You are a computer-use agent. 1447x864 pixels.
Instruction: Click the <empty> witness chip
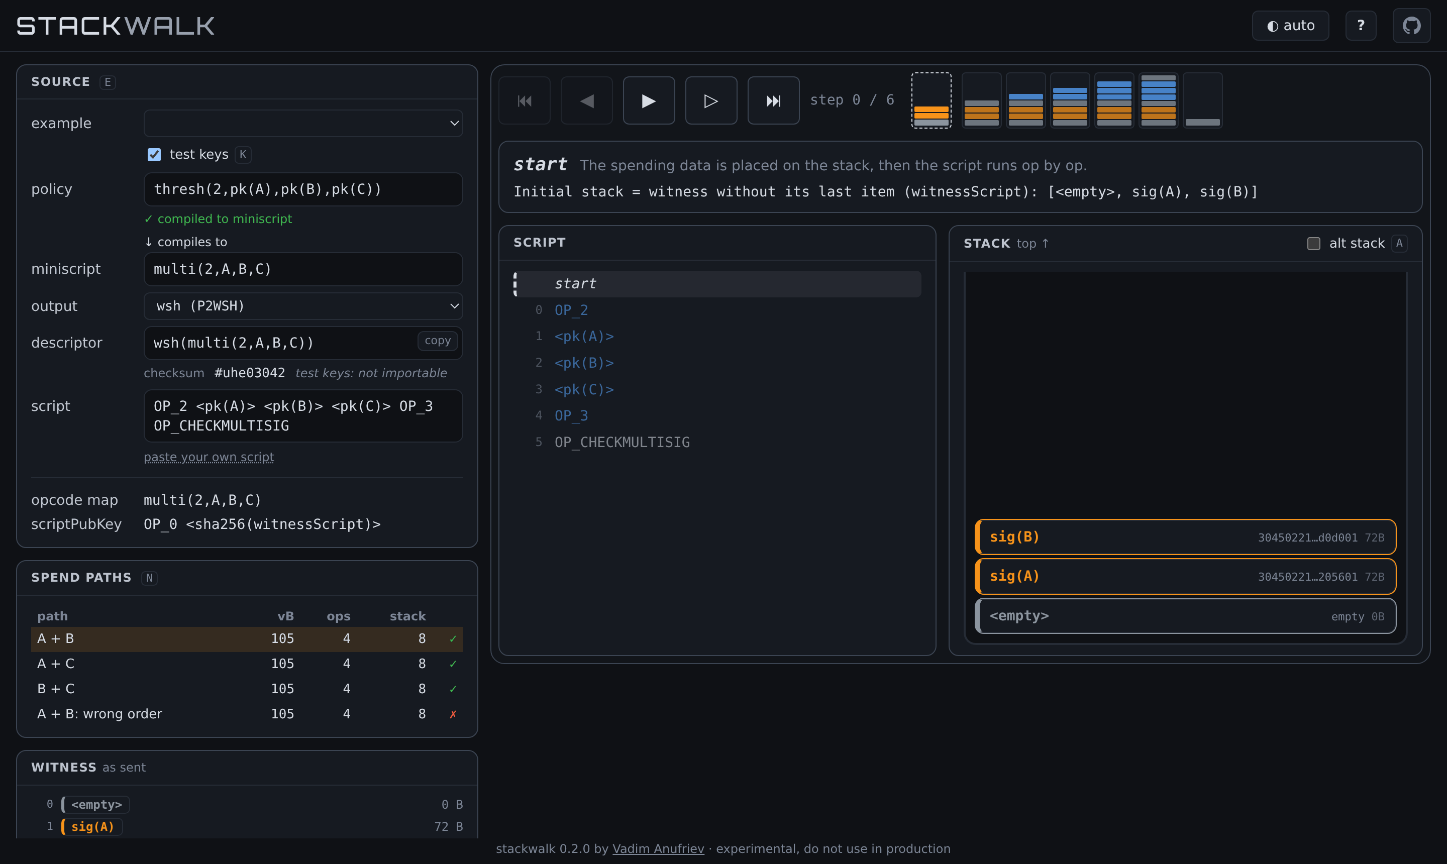[x=95, y=805]
